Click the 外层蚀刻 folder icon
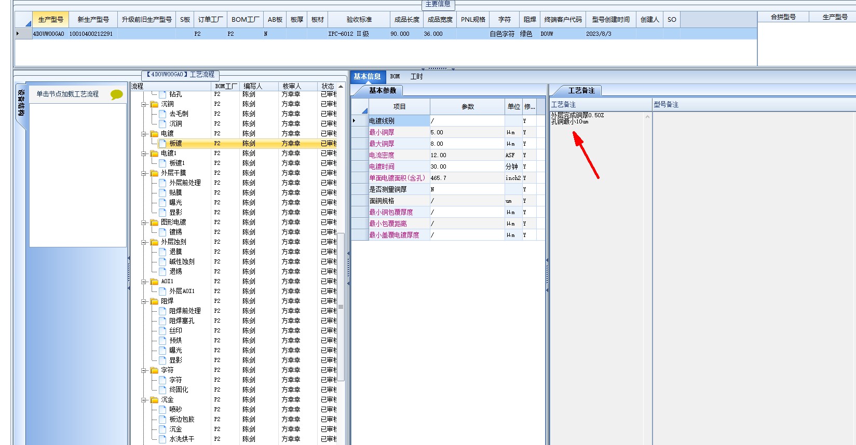Screen dimensions: 856x445 (154, 242)
